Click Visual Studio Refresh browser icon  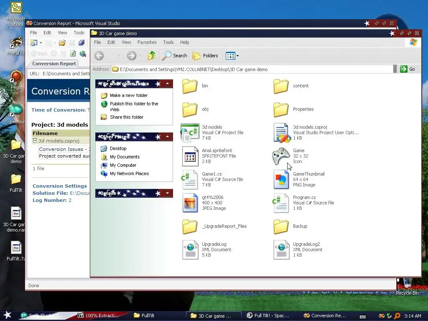tap(73, 53)
